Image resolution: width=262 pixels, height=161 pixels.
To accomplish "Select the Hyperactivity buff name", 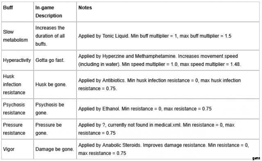I will (17, 60).
